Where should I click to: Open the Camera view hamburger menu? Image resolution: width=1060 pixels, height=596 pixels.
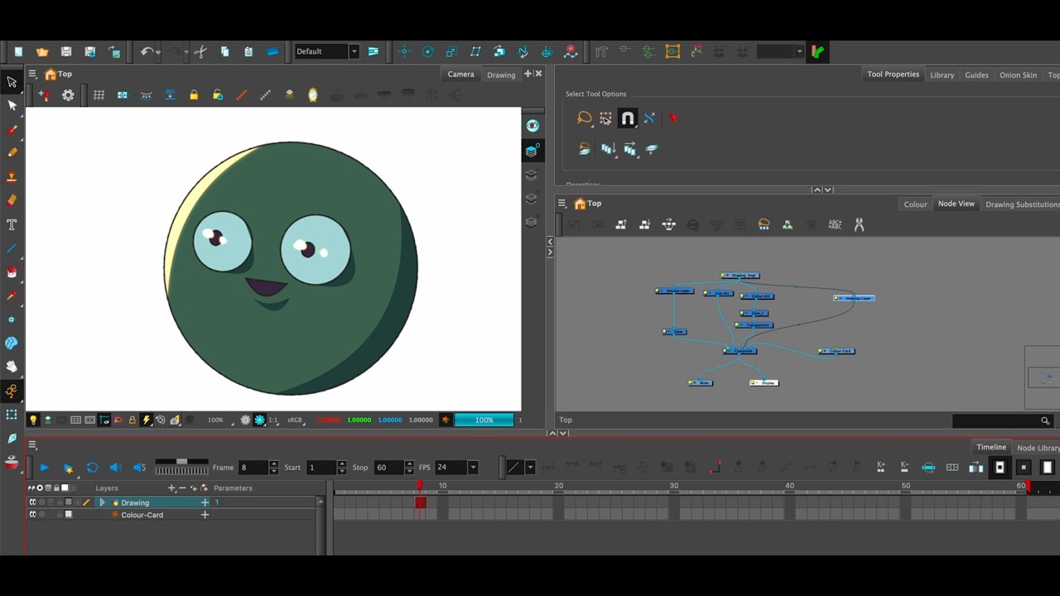(32, 74)
